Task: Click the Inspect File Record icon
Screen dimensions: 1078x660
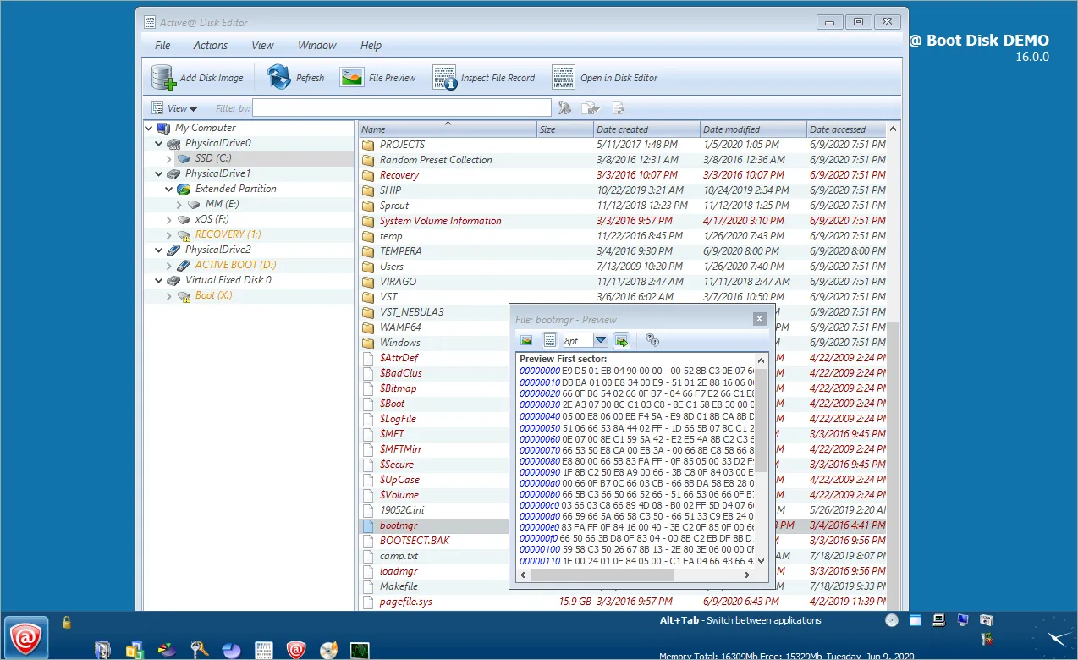Action: (444, 78)
